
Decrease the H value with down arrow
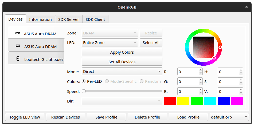pos(241,73)
